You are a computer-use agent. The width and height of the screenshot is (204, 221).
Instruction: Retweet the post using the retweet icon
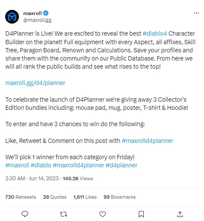point(64,214)
